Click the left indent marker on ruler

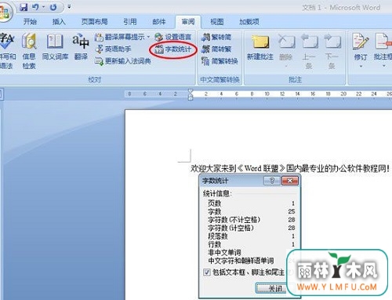coord(191,98)
